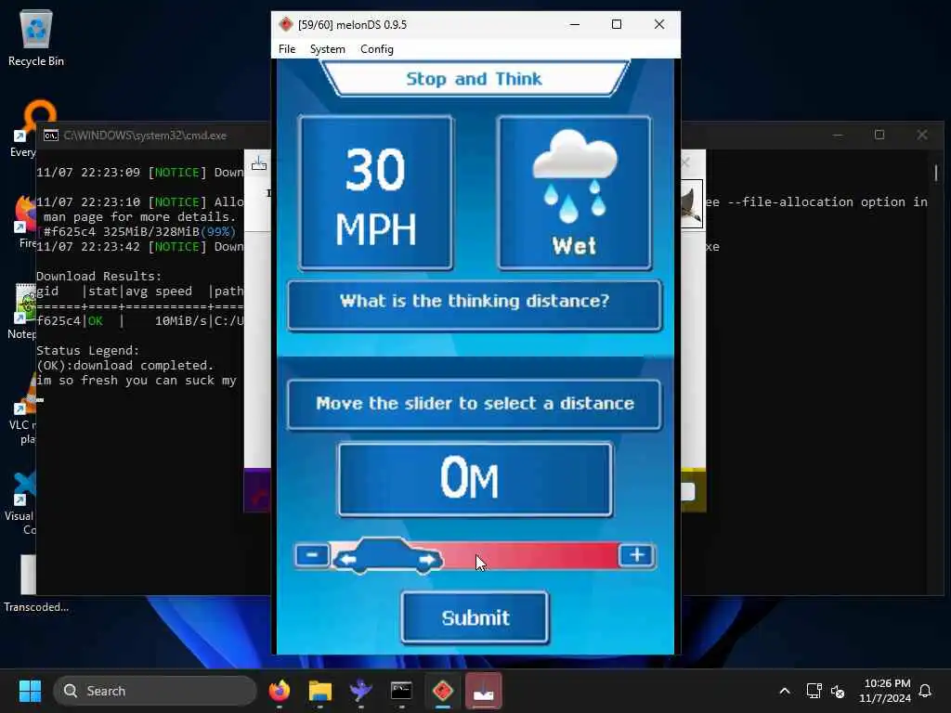Click the 'Stop and Think' title banner
This screenshot has width=951, height=713.
tap(475, 79)
